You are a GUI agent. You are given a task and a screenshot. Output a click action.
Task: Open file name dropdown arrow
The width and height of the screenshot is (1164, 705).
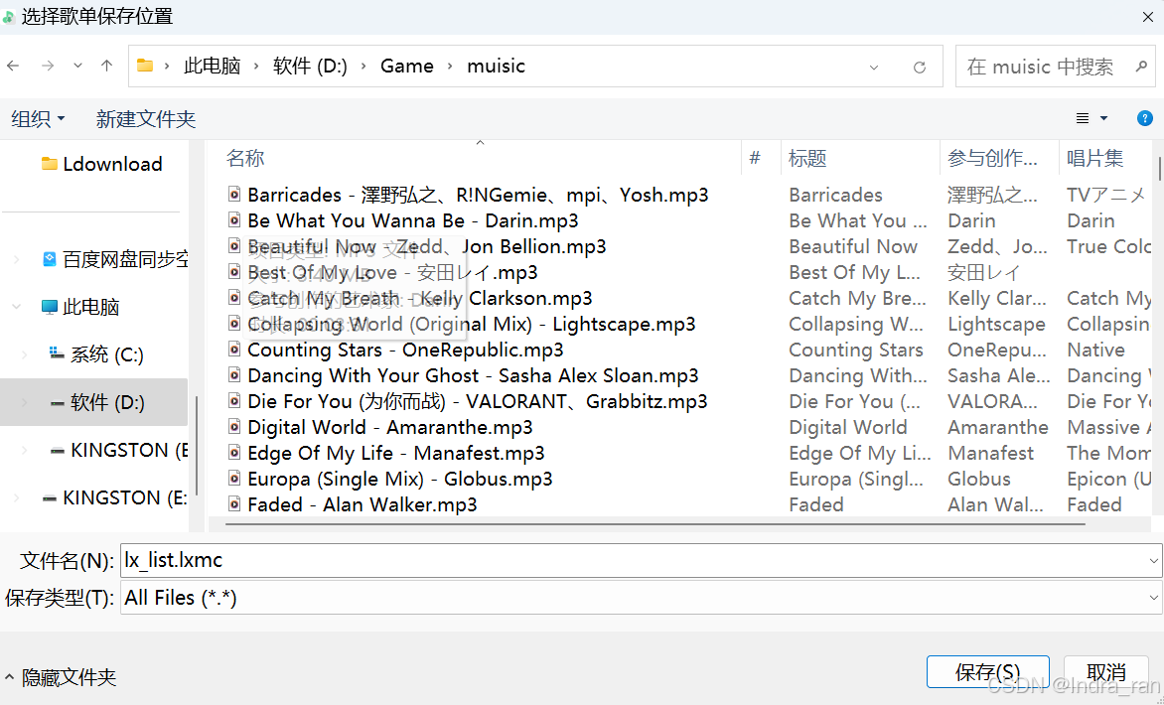pos(1154,561)
